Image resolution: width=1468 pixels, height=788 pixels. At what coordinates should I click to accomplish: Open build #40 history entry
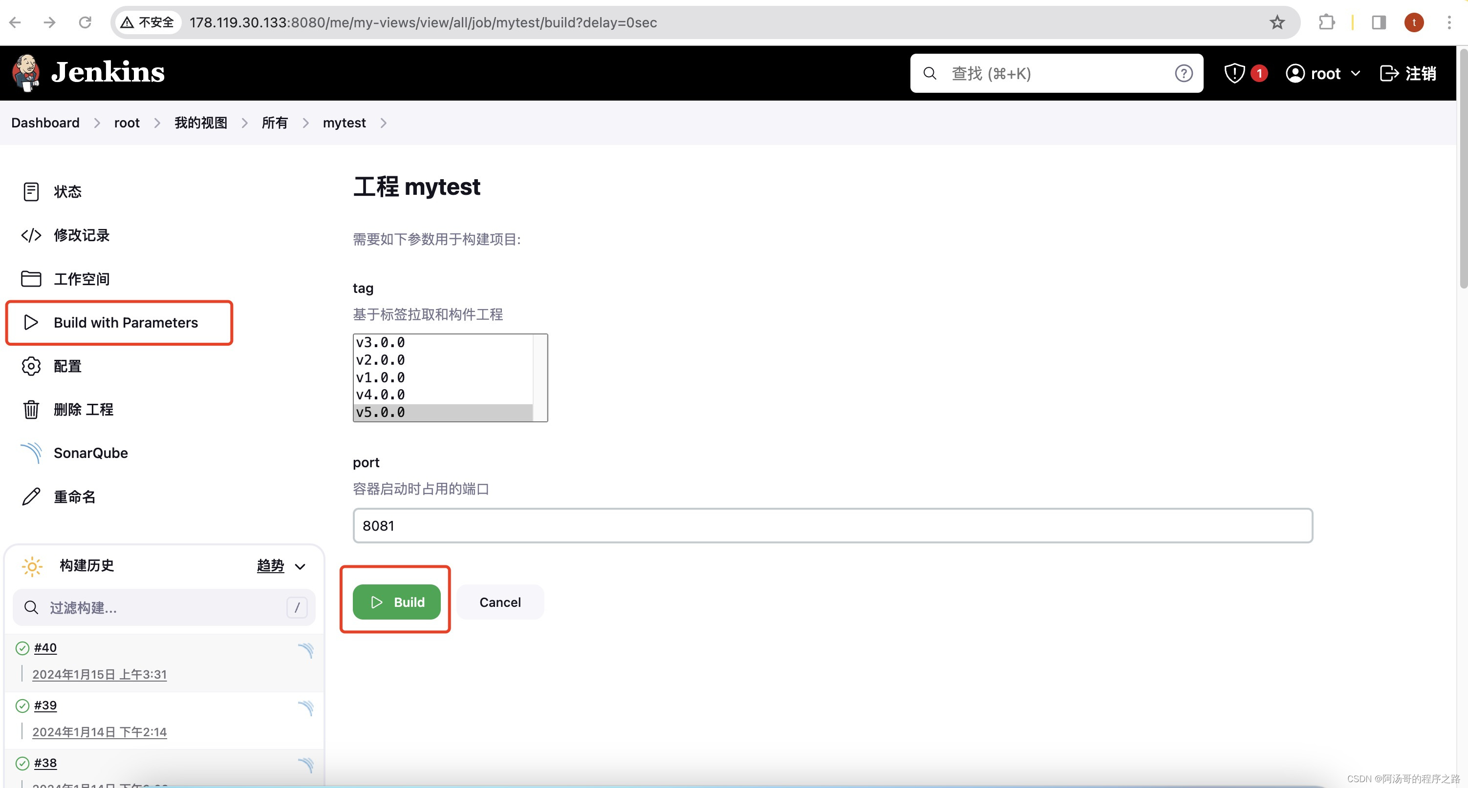(x=44, y=646)
